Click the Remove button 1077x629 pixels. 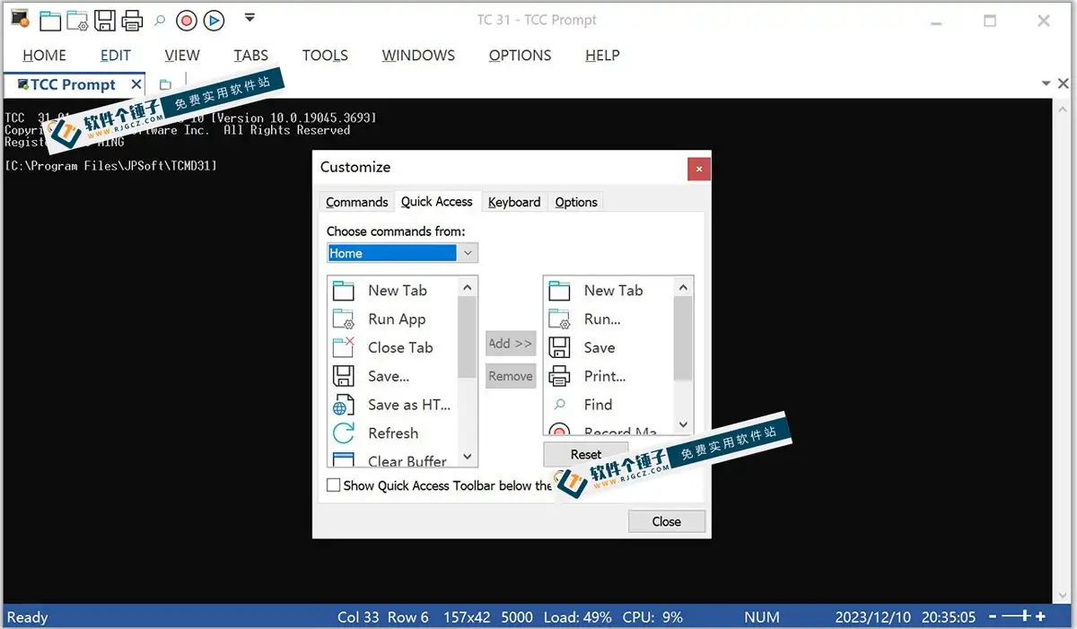click(511, 377)
